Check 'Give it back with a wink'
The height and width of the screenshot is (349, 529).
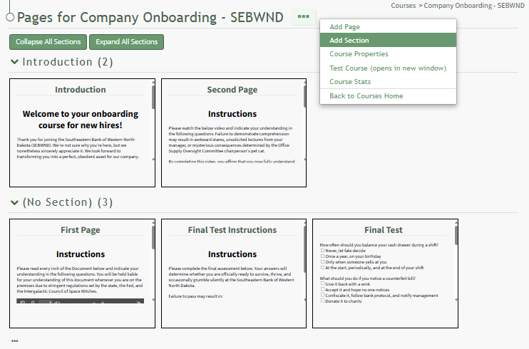pyautogui.click(x=322, y=284)
